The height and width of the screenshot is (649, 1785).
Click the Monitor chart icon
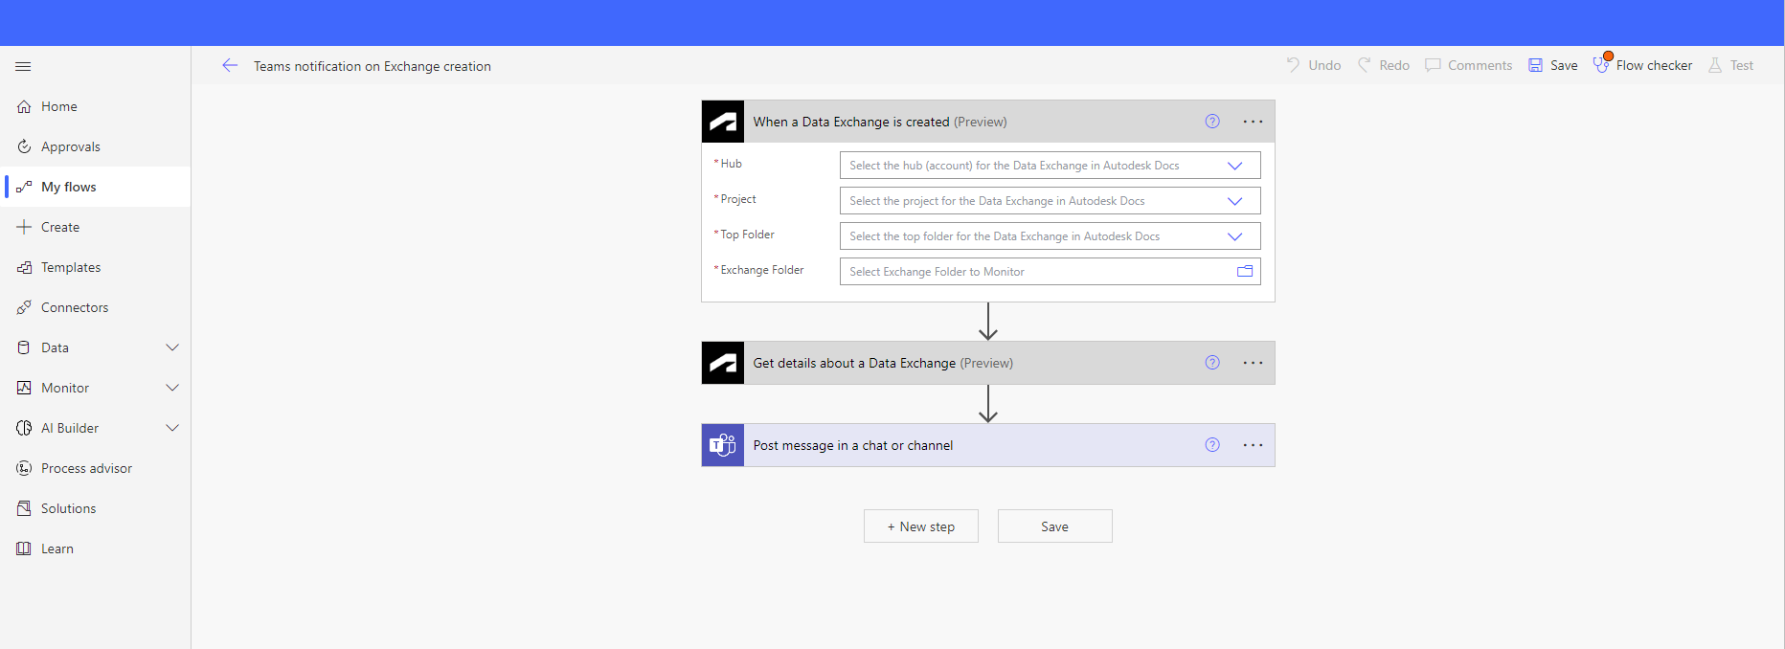click(x=24, y=388)
